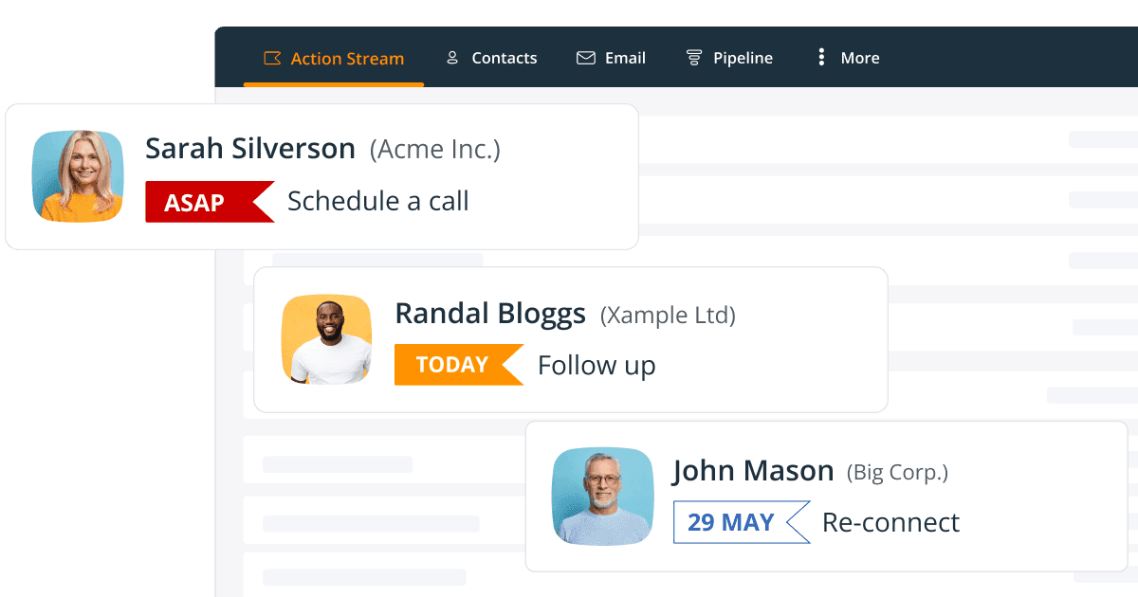Open the More three-dots menu icon
This screenshot has height=597, width=1138.
click(x=821, y=58)
